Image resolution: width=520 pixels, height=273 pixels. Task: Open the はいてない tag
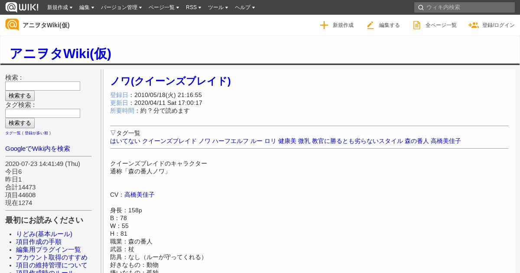[125, 141]
